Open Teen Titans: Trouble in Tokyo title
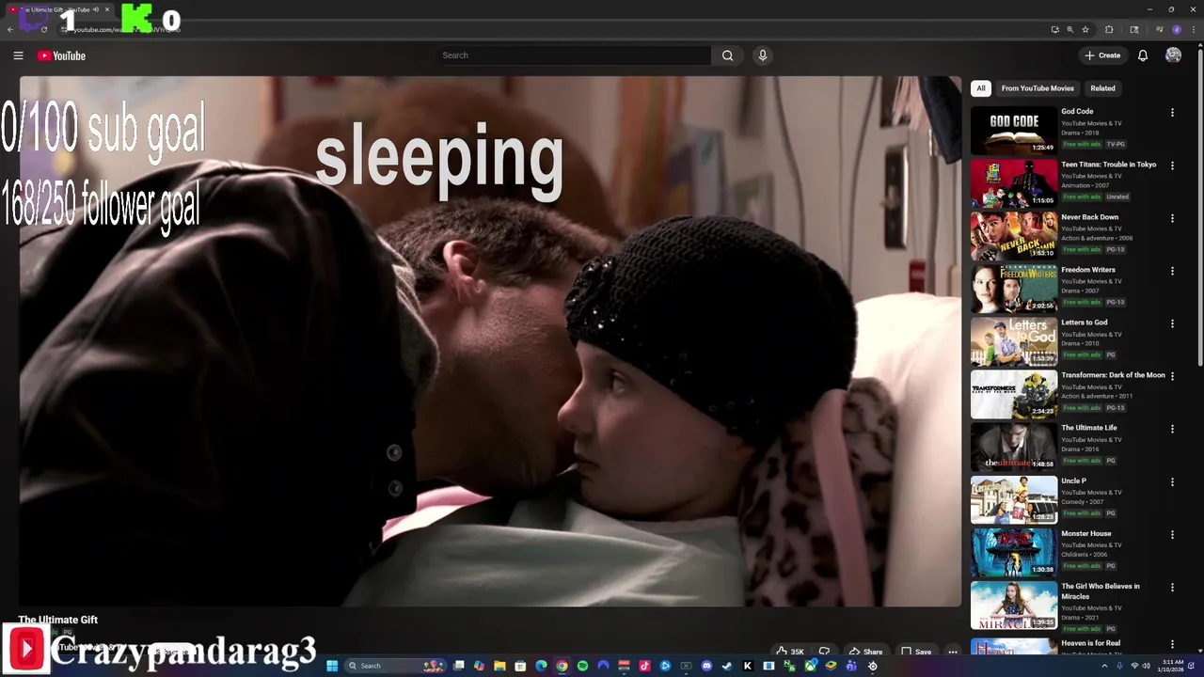The width and height of the screenshot is (1204, 677). click(1109, 165)
